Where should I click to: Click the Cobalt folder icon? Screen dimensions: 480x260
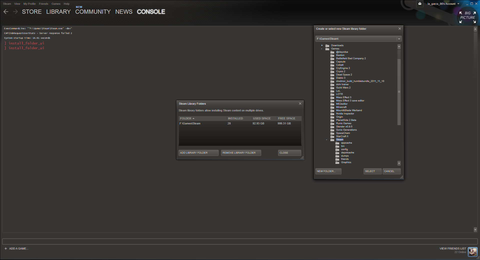pyautogui.click(x=332, y=65)
